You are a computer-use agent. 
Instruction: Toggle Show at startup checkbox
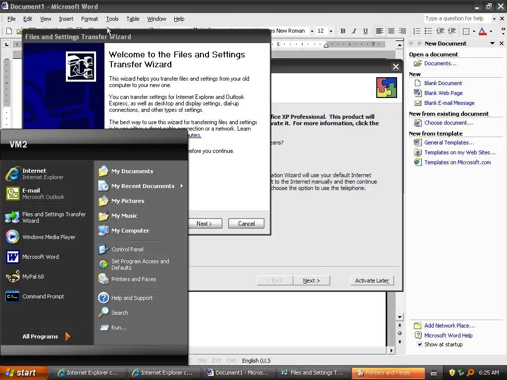click(x=419, y=344)
